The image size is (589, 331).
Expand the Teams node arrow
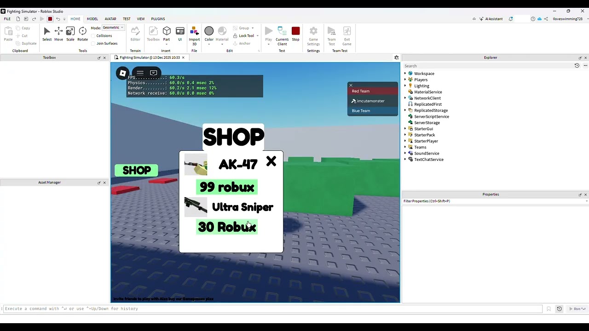coord(405,147)
